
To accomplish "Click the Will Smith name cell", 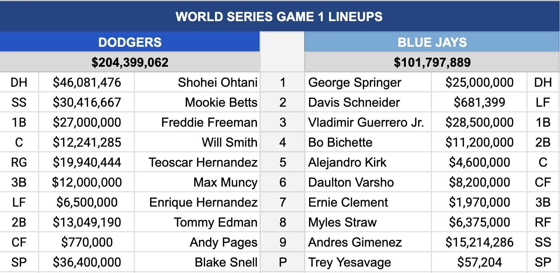I will point(229,143).
